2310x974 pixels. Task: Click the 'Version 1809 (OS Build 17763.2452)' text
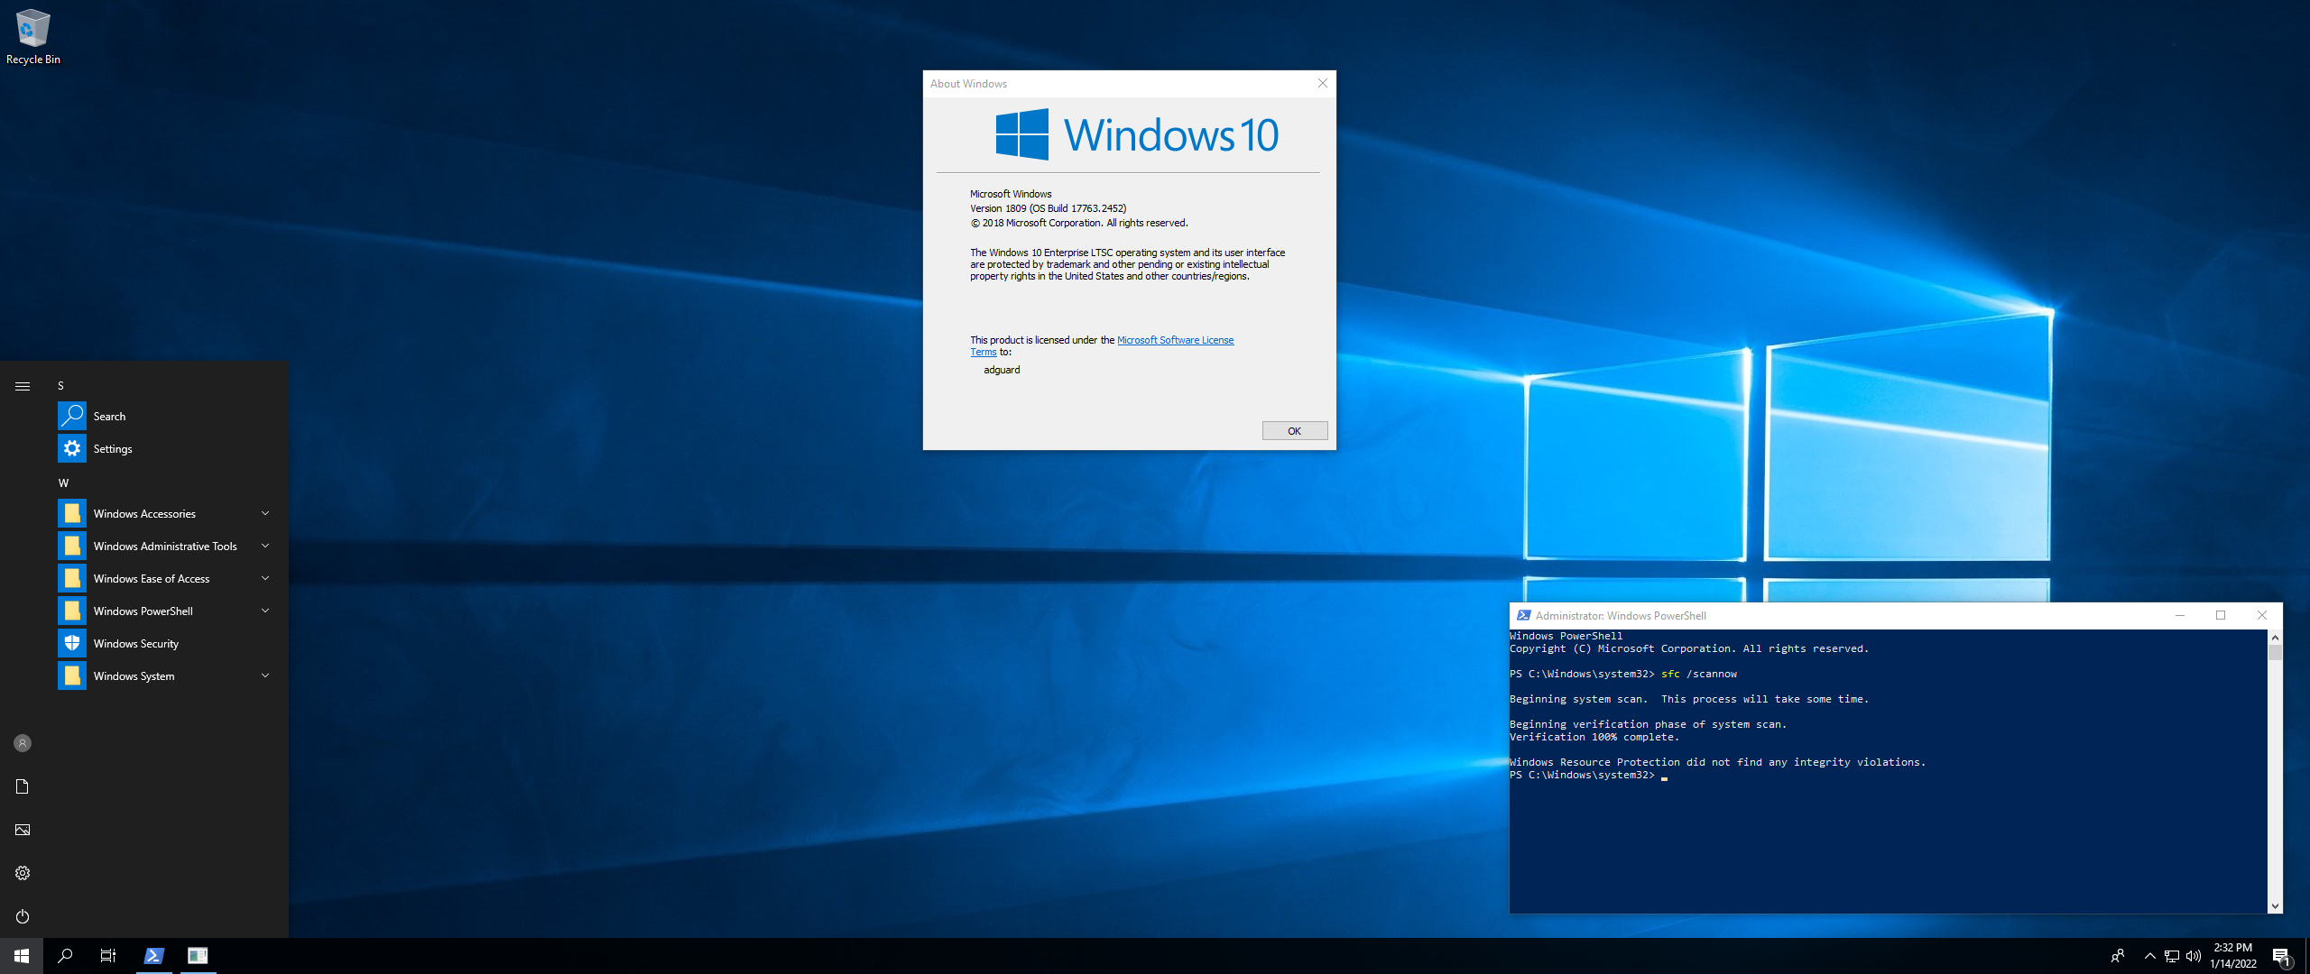pos(1049,208)
